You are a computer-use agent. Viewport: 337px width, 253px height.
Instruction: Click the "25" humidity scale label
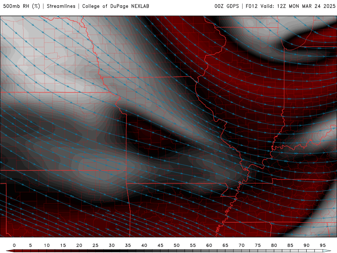(x=96, y=245)
